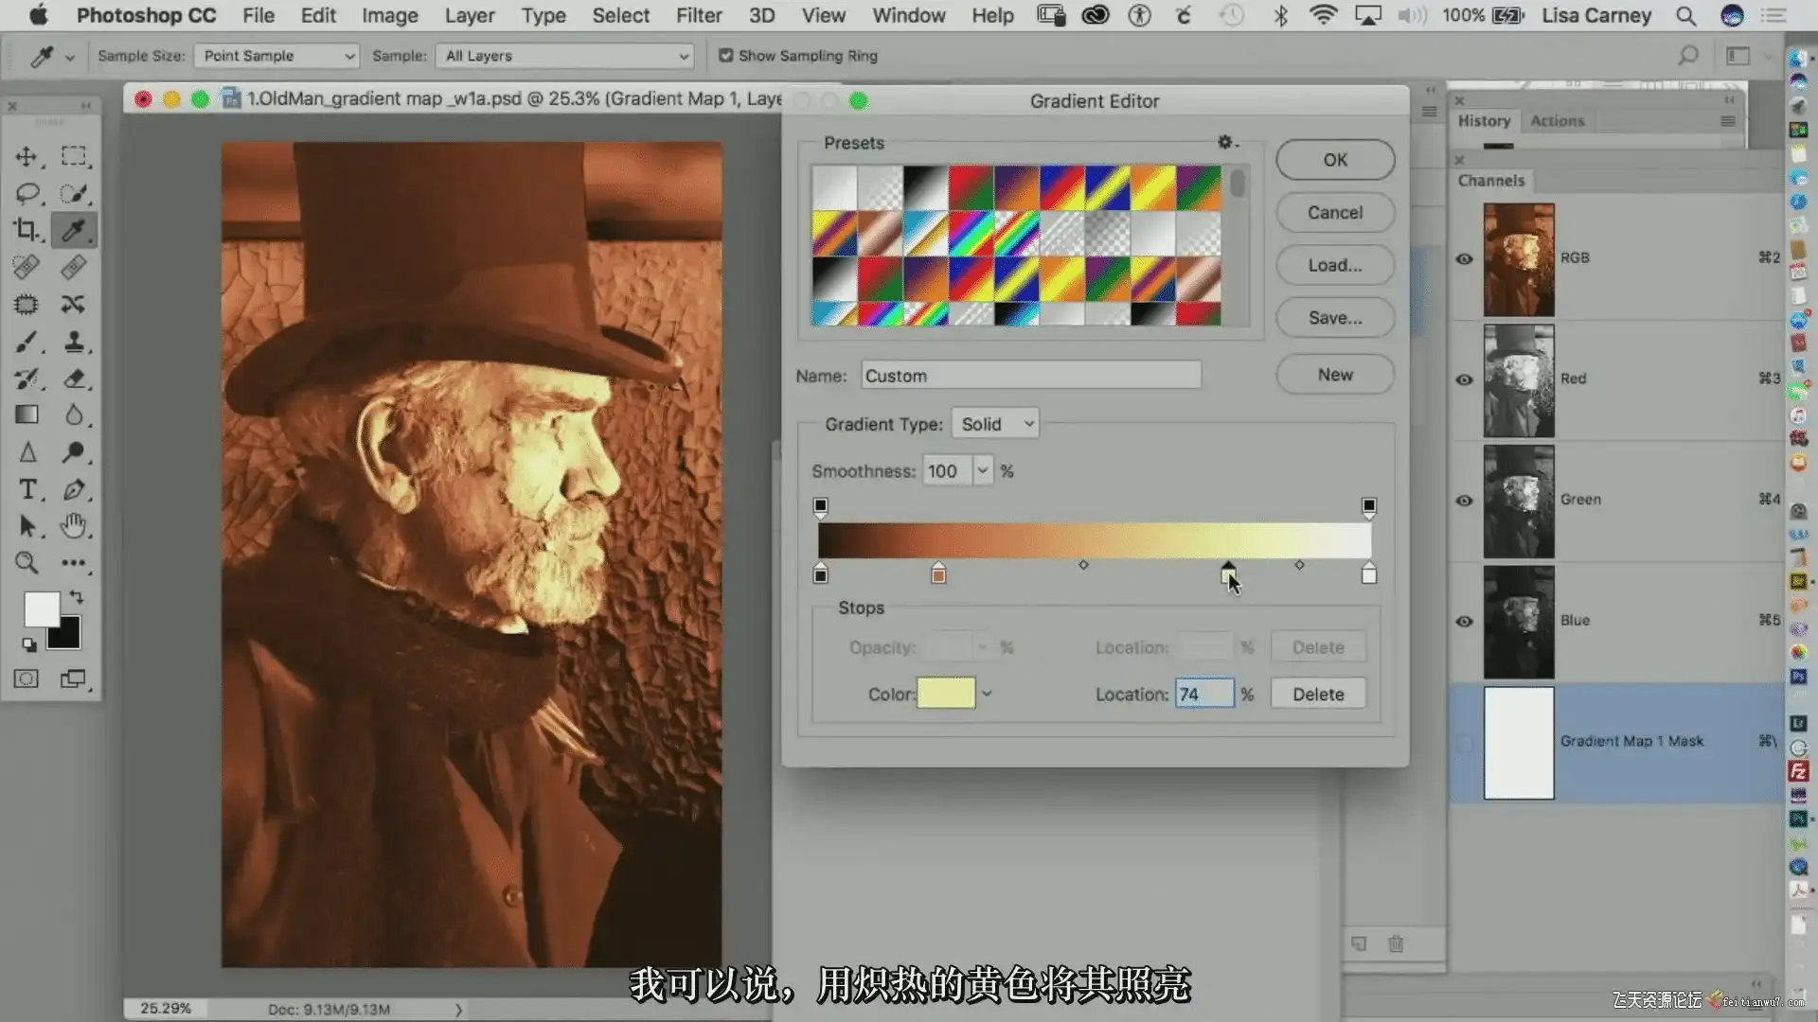Swap foreground and background colors
Image resolution: width=1818 pixels, height=1022 pixels.
click(77, 597)
